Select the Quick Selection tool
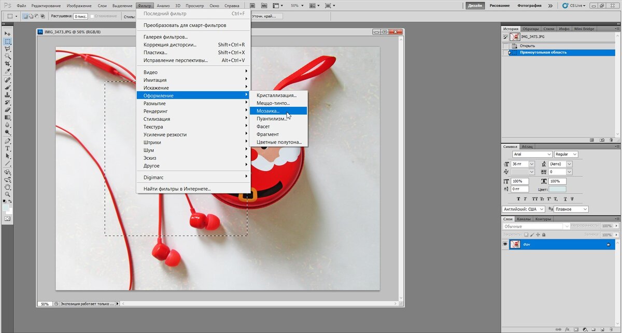Viewport: 622px width, 333px height. [8, 55]
